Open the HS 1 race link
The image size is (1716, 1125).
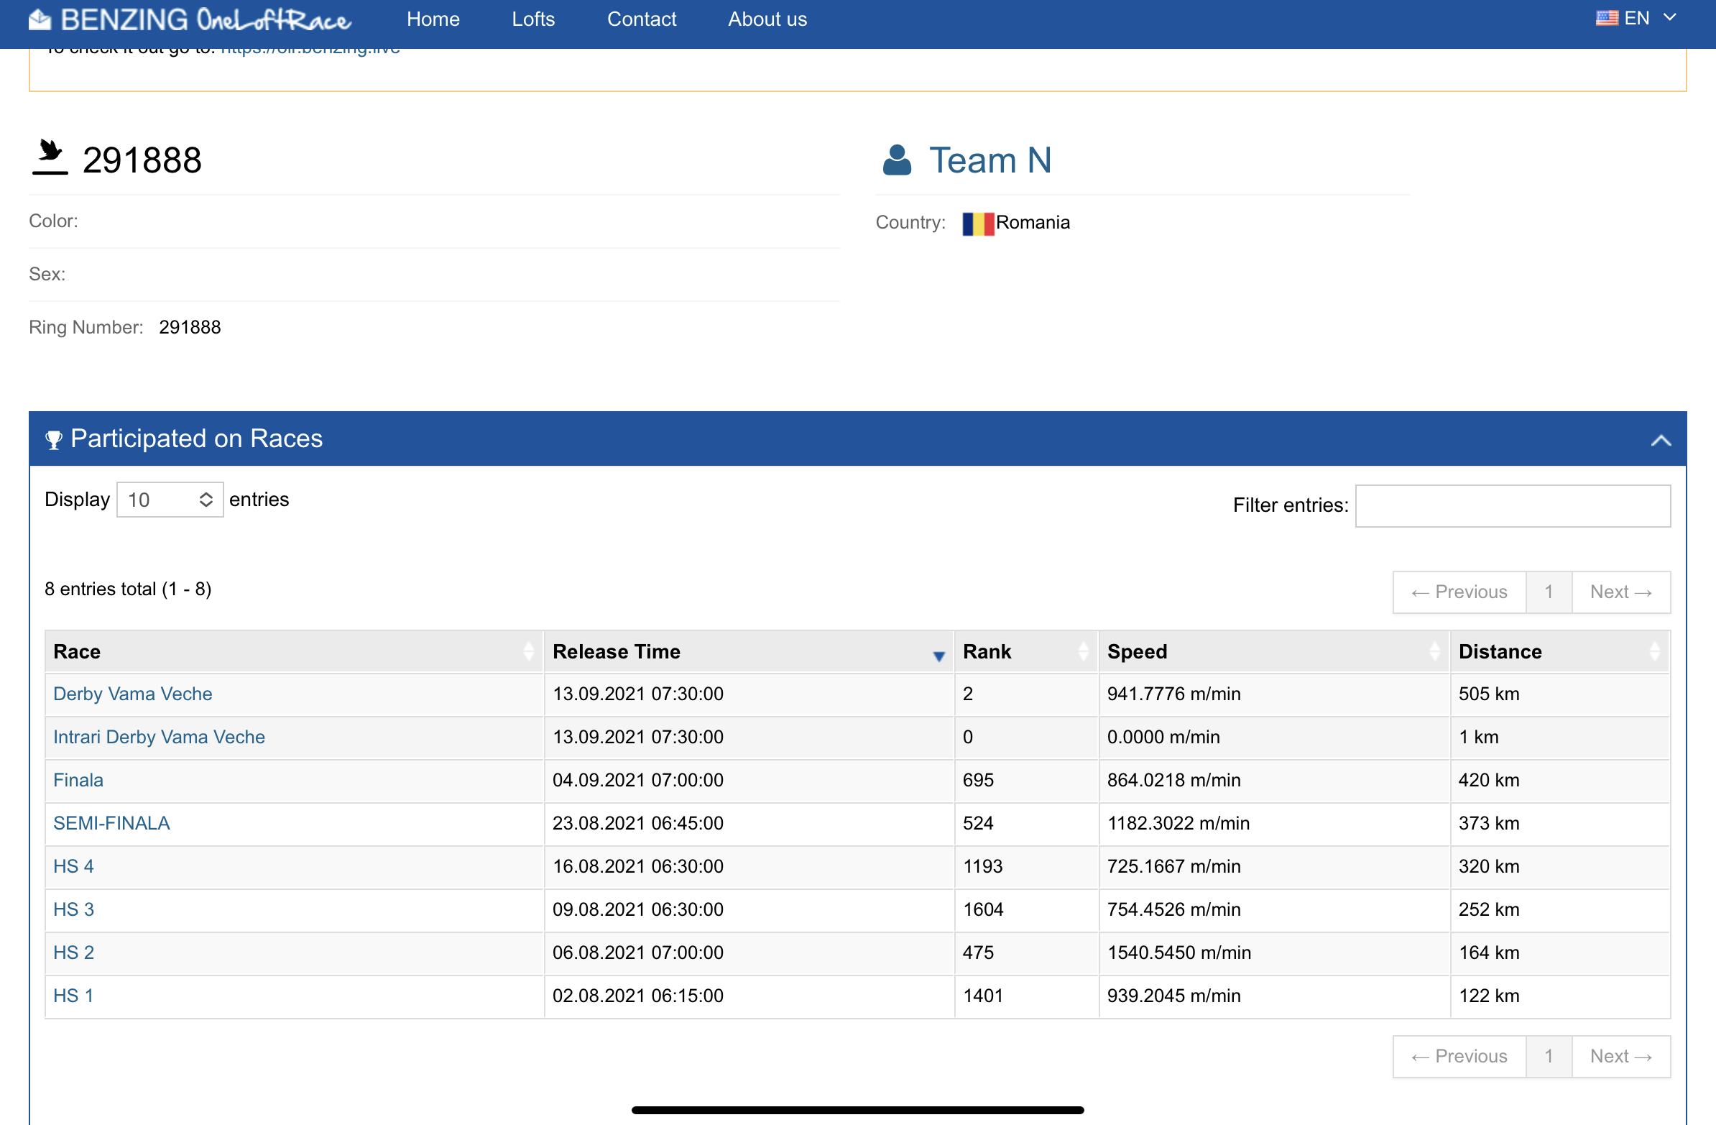(73, 996)
